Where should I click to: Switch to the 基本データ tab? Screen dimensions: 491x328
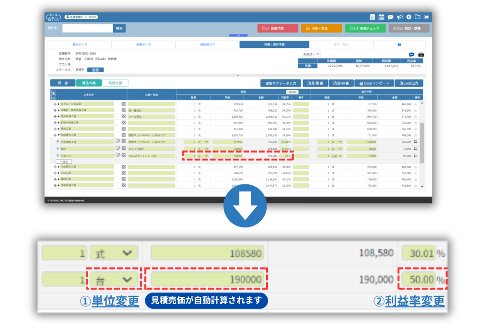tap(80, 45)
